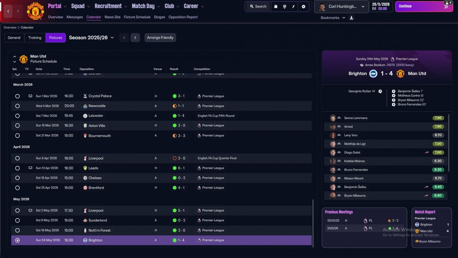
Task: Click the Bournemouth club badge
Action: pyautogui.click(x=85, y=136)
